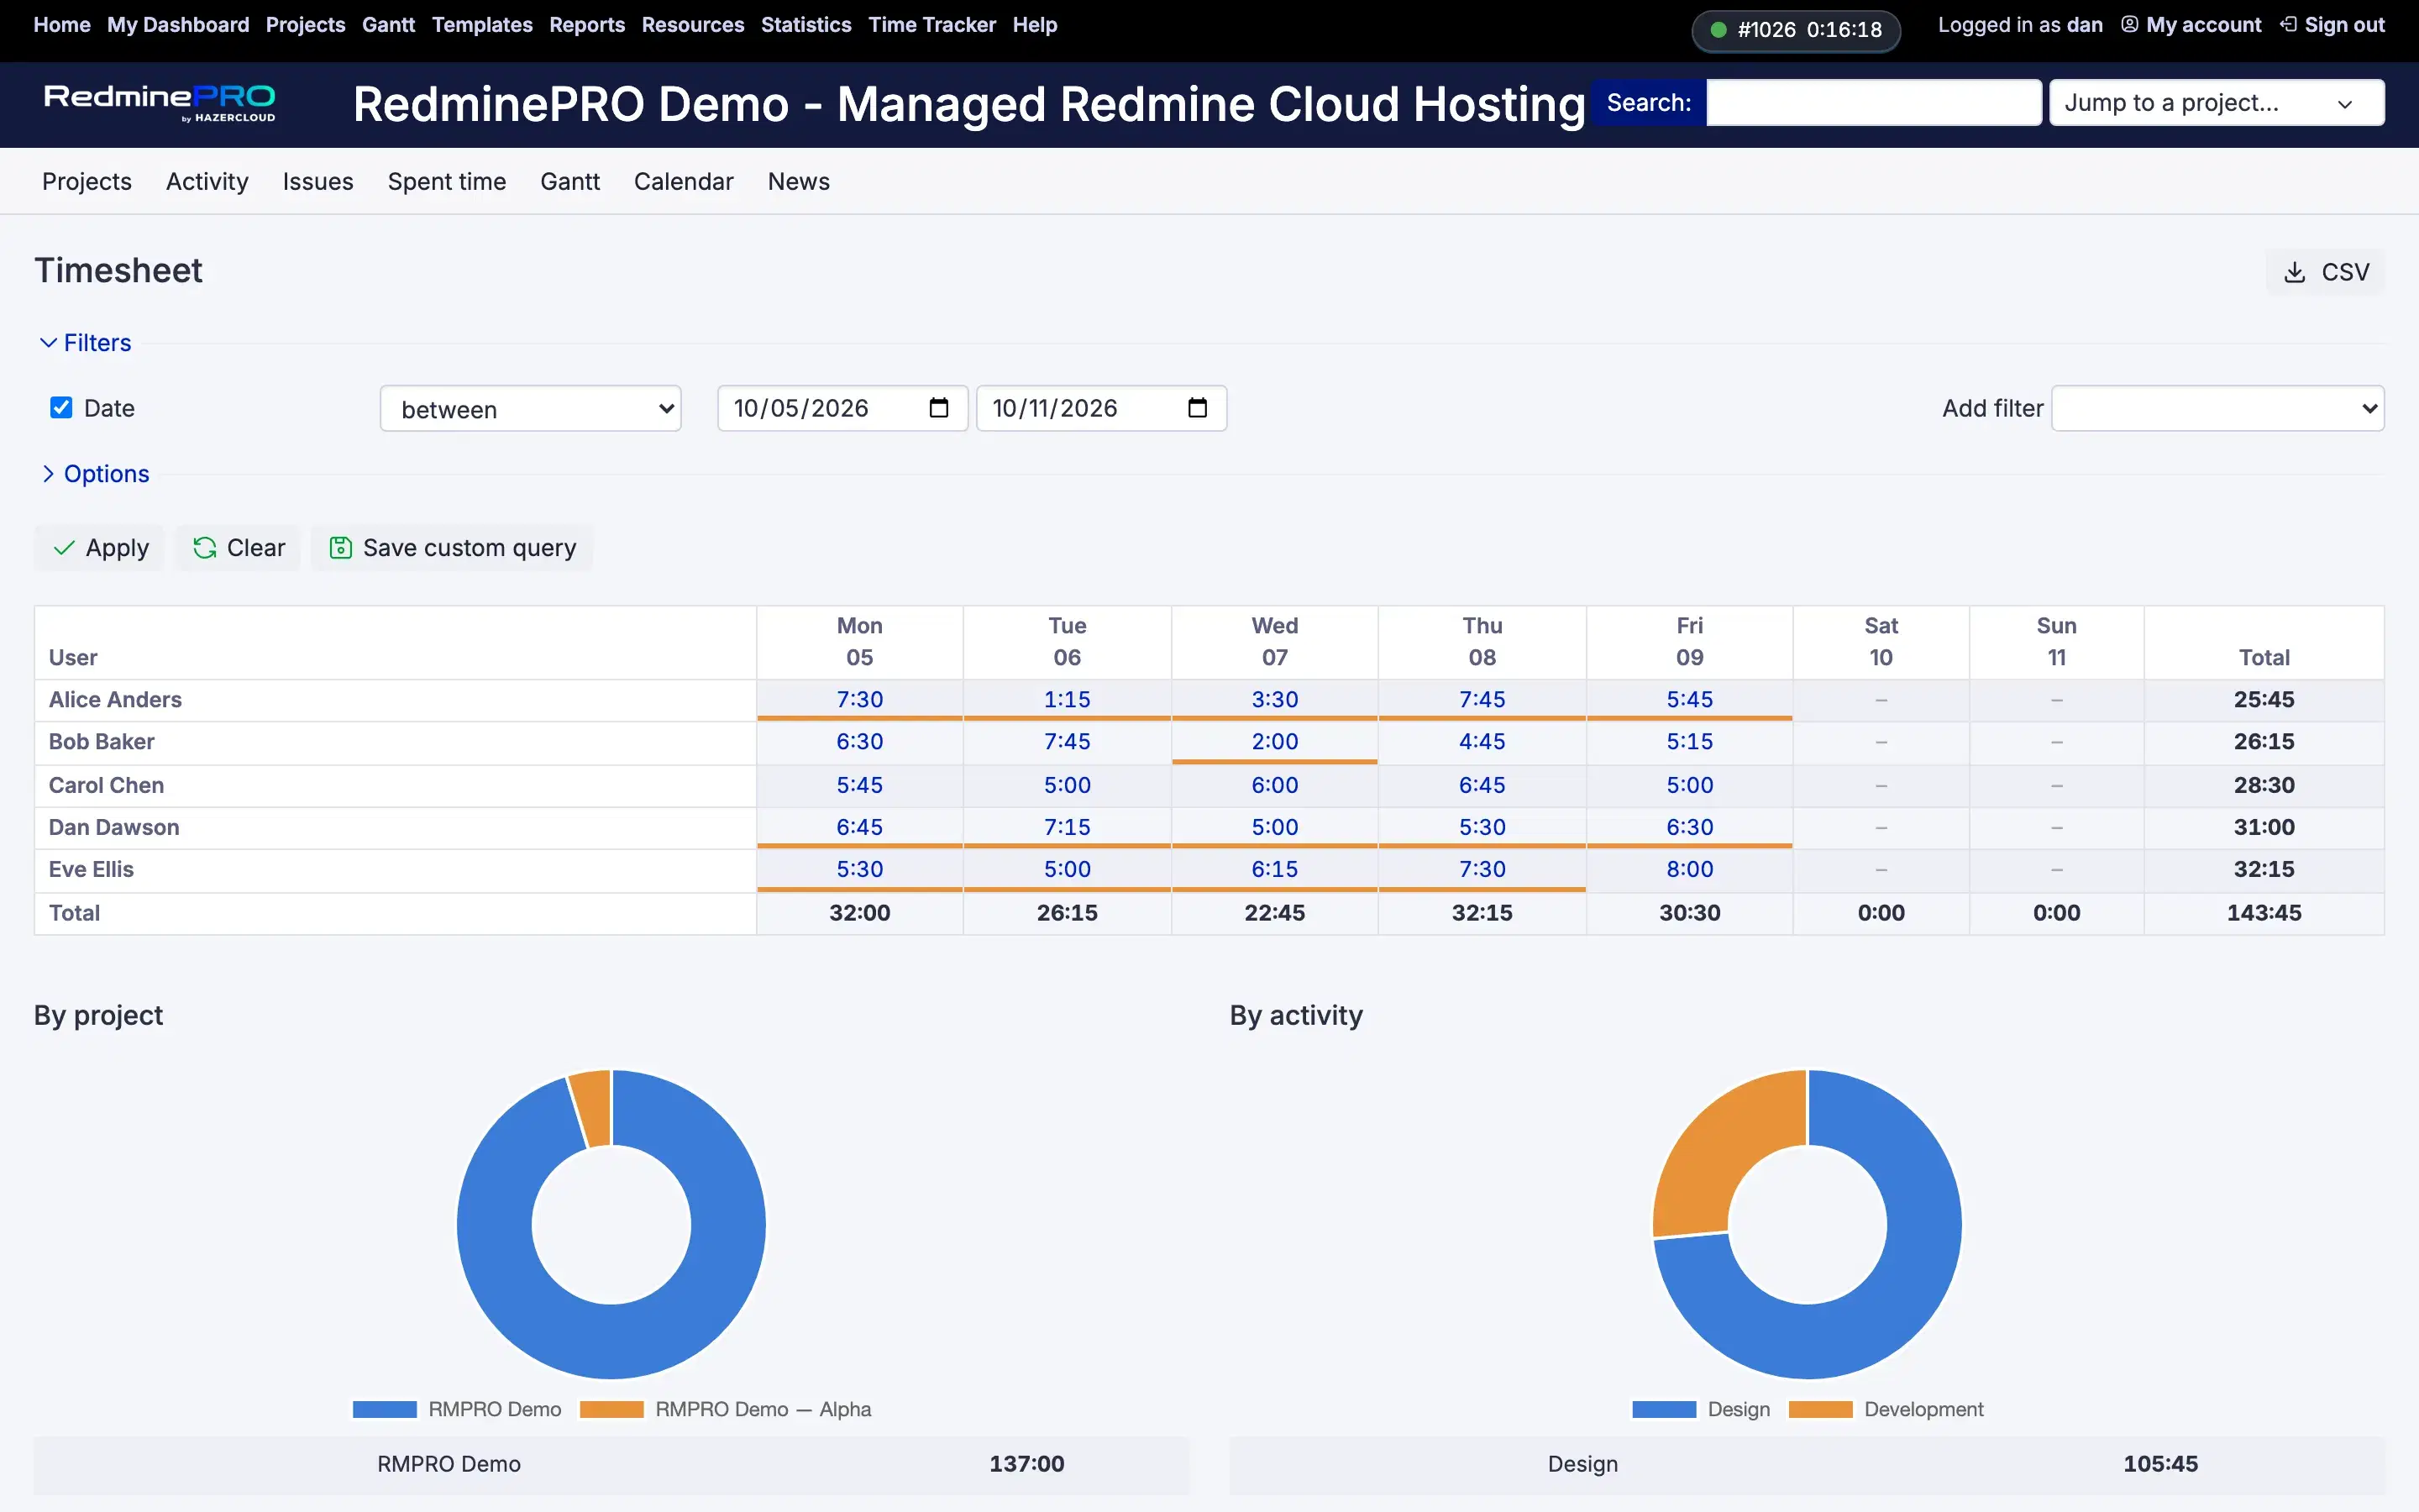Click the RMPRO Demo blue legend swatch

pyautogui.click(x=385, y=1409)
